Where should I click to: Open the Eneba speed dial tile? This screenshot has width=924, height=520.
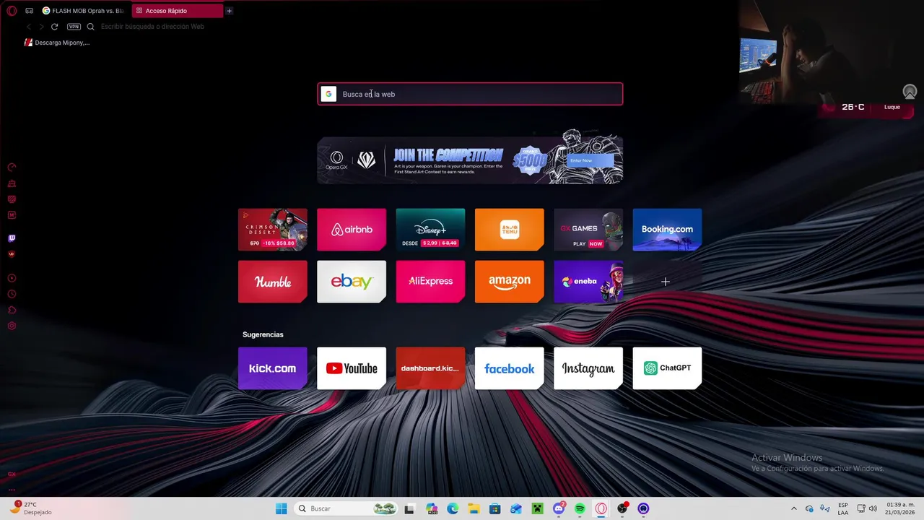pyautogui.click(x=588, y=282)
